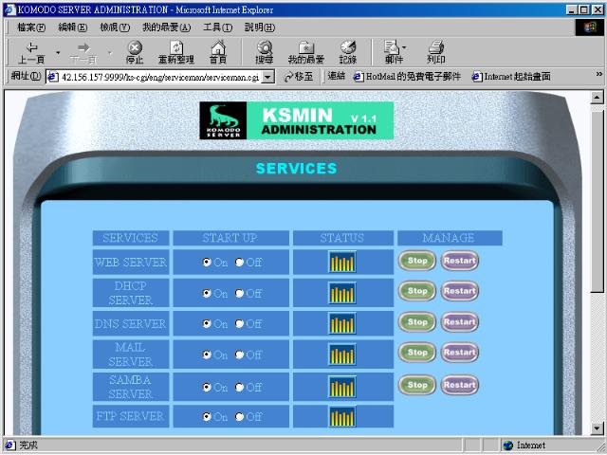Click the FTP Server status graph icon

click(x=341, y=416)
